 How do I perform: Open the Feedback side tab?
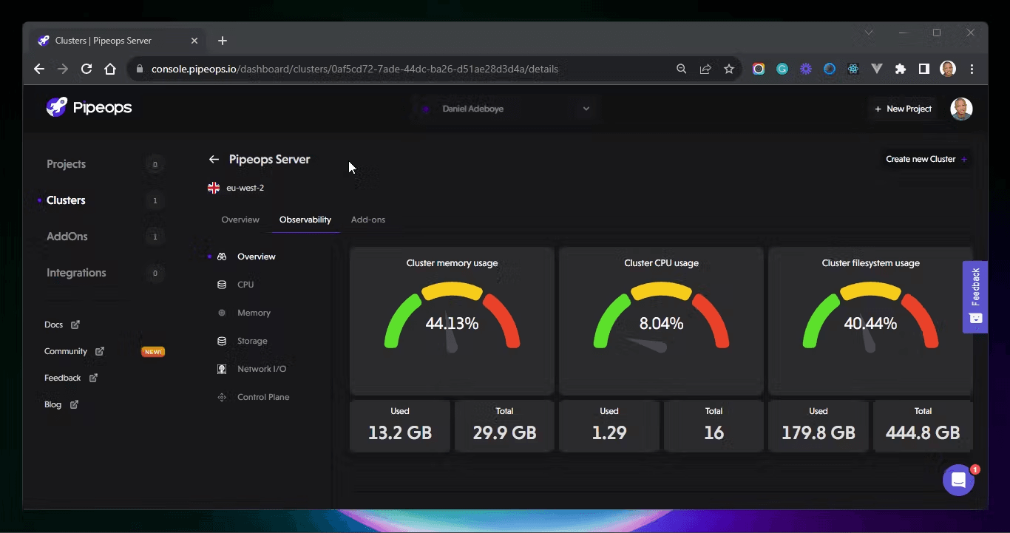point(975,296)
